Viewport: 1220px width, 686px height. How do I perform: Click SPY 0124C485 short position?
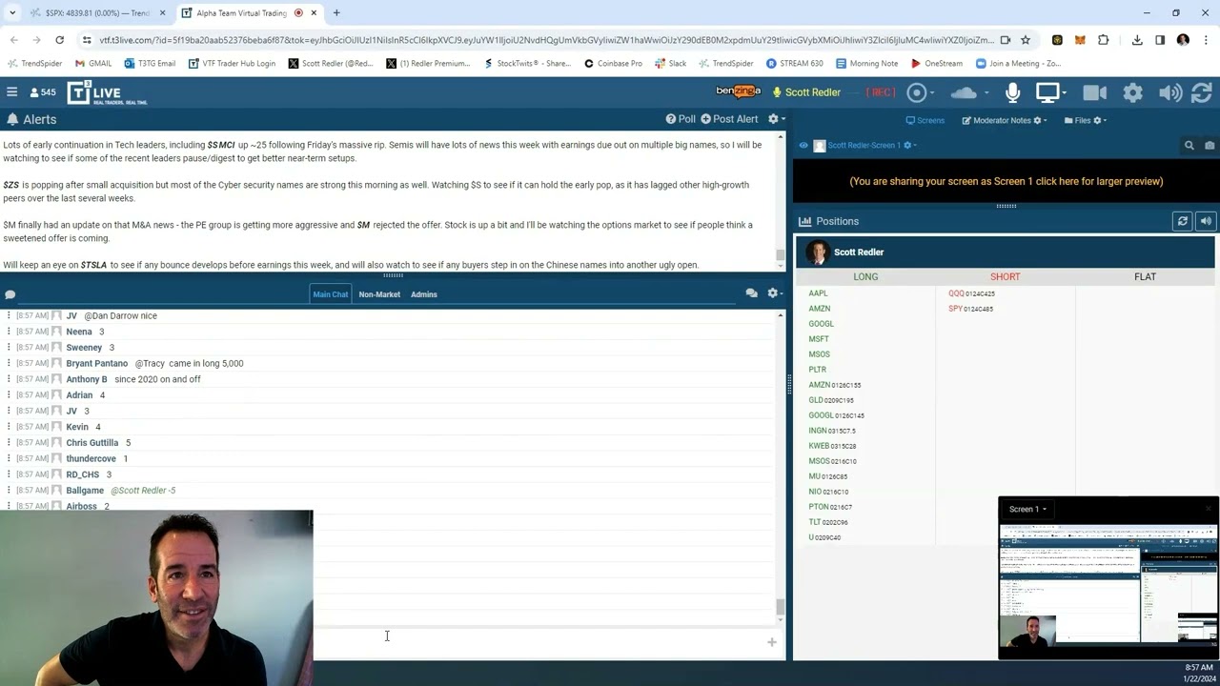coord(970,309)
